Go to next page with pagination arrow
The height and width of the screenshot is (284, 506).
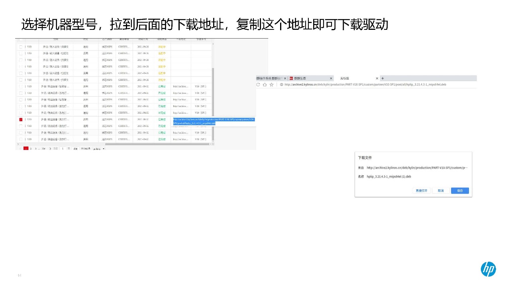pos(50,149)
